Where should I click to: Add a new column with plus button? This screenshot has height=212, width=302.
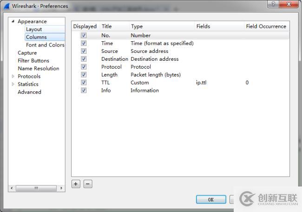76,184
